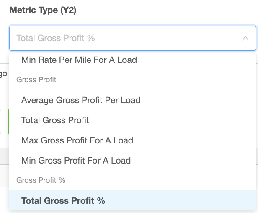Click blank space right of Average Gross Profit Per Load
This screenshot has height=213, width=258.
tap(197, 100)
